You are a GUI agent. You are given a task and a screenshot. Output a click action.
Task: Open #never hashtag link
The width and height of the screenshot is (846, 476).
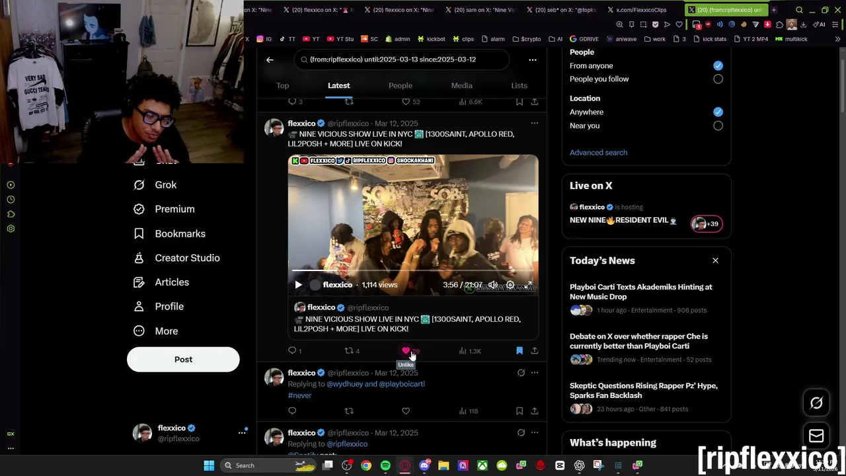click(x=299, y=395)
